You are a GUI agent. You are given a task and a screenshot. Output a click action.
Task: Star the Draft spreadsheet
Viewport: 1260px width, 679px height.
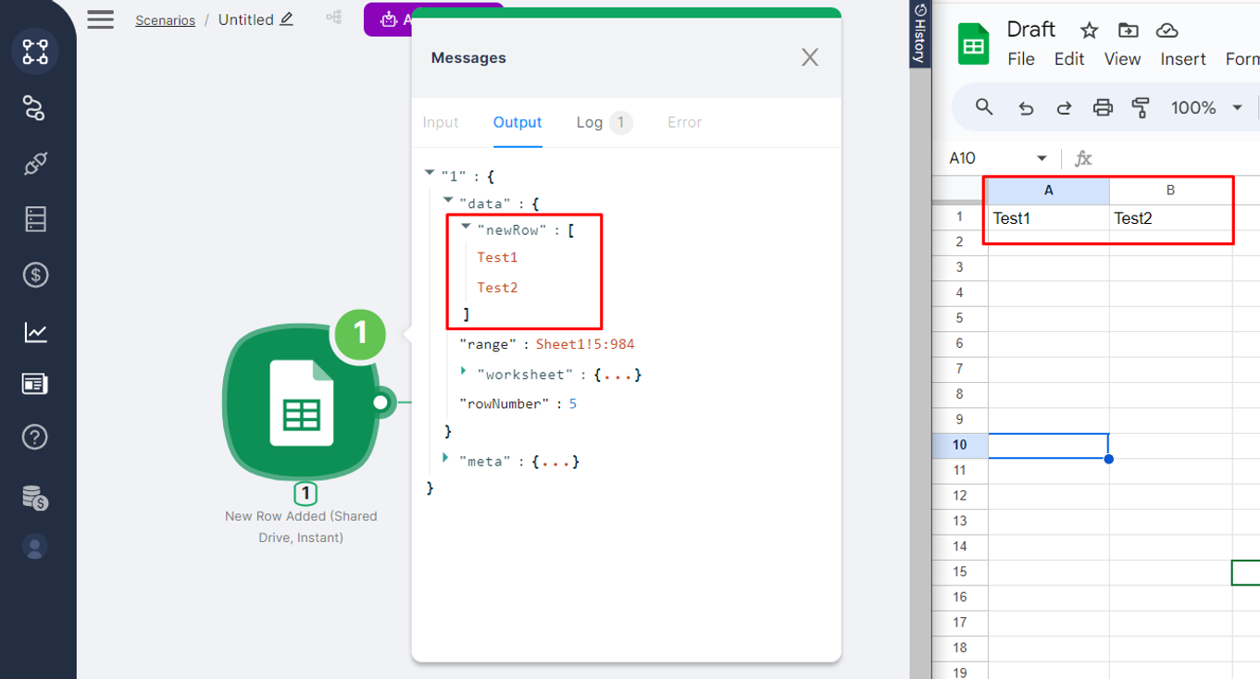pos(1089,31)
